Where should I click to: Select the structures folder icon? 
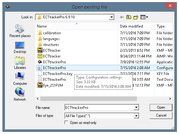pos(40,44)
